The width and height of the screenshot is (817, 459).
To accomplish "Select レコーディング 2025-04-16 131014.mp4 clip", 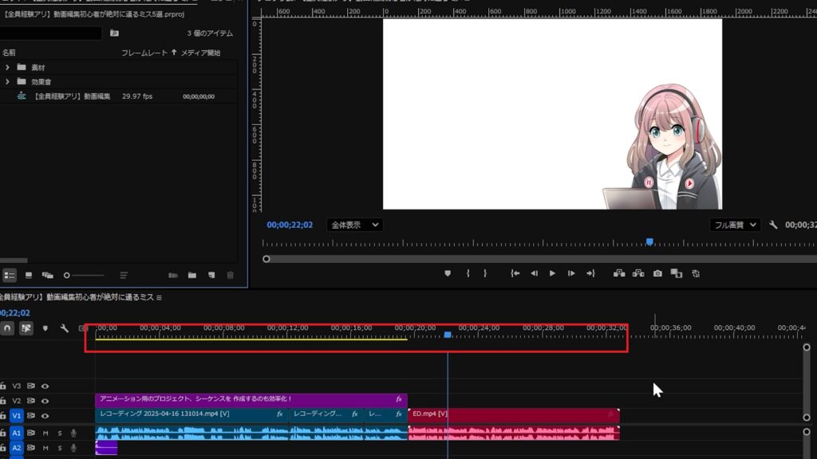I will pos(191,414).
